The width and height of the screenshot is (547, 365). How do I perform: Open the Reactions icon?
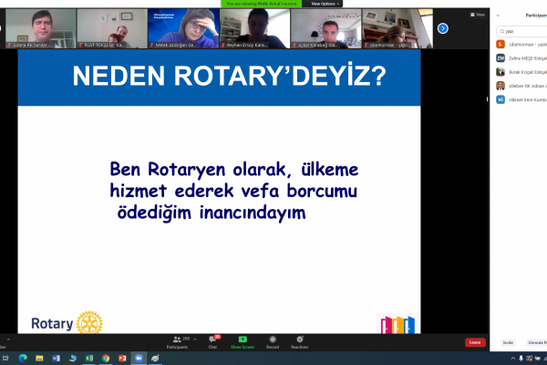click(x=300, y=339)
